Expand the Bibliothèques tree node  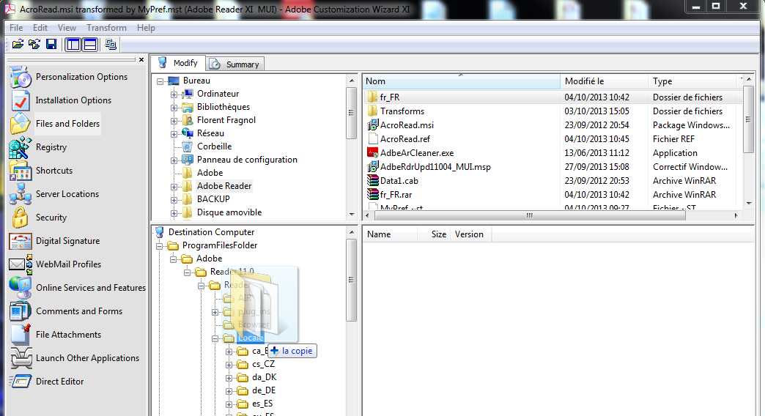point(174,107)
